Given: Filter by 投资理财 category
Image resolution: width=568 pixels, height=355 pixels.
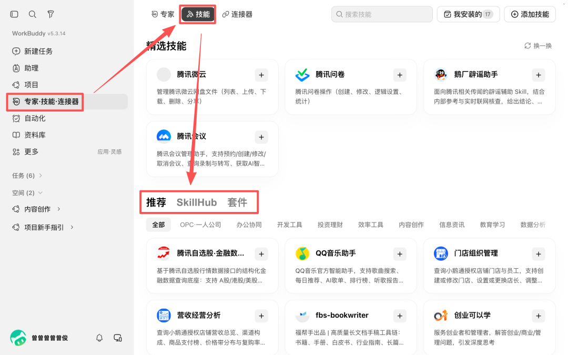Looking at the screenshot, I should 330,225.
